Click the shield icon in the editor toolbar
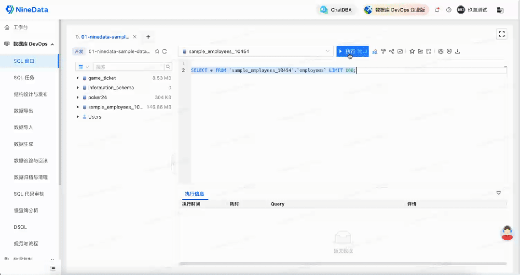The width and height of the screenshot is (520, 275). pos(449,52)
